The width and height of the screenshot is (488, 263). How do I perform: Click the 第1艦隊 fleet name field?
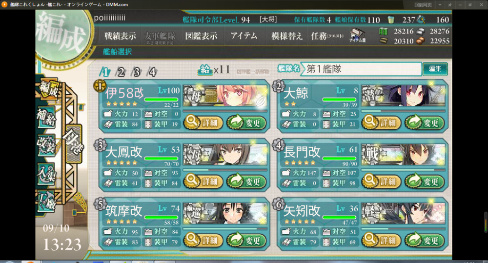[362, 69]
